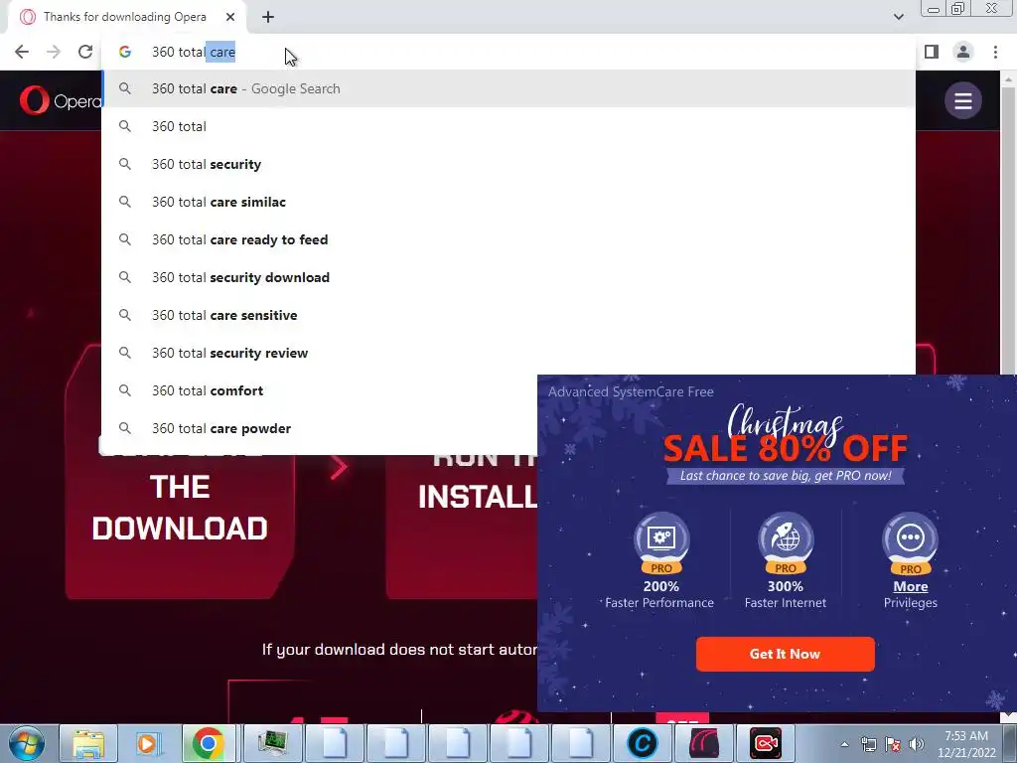The height and width of the screenshot is (763, 1017).
Task: Open Windows Media Player from taskbar
Action: pos(147,743)
